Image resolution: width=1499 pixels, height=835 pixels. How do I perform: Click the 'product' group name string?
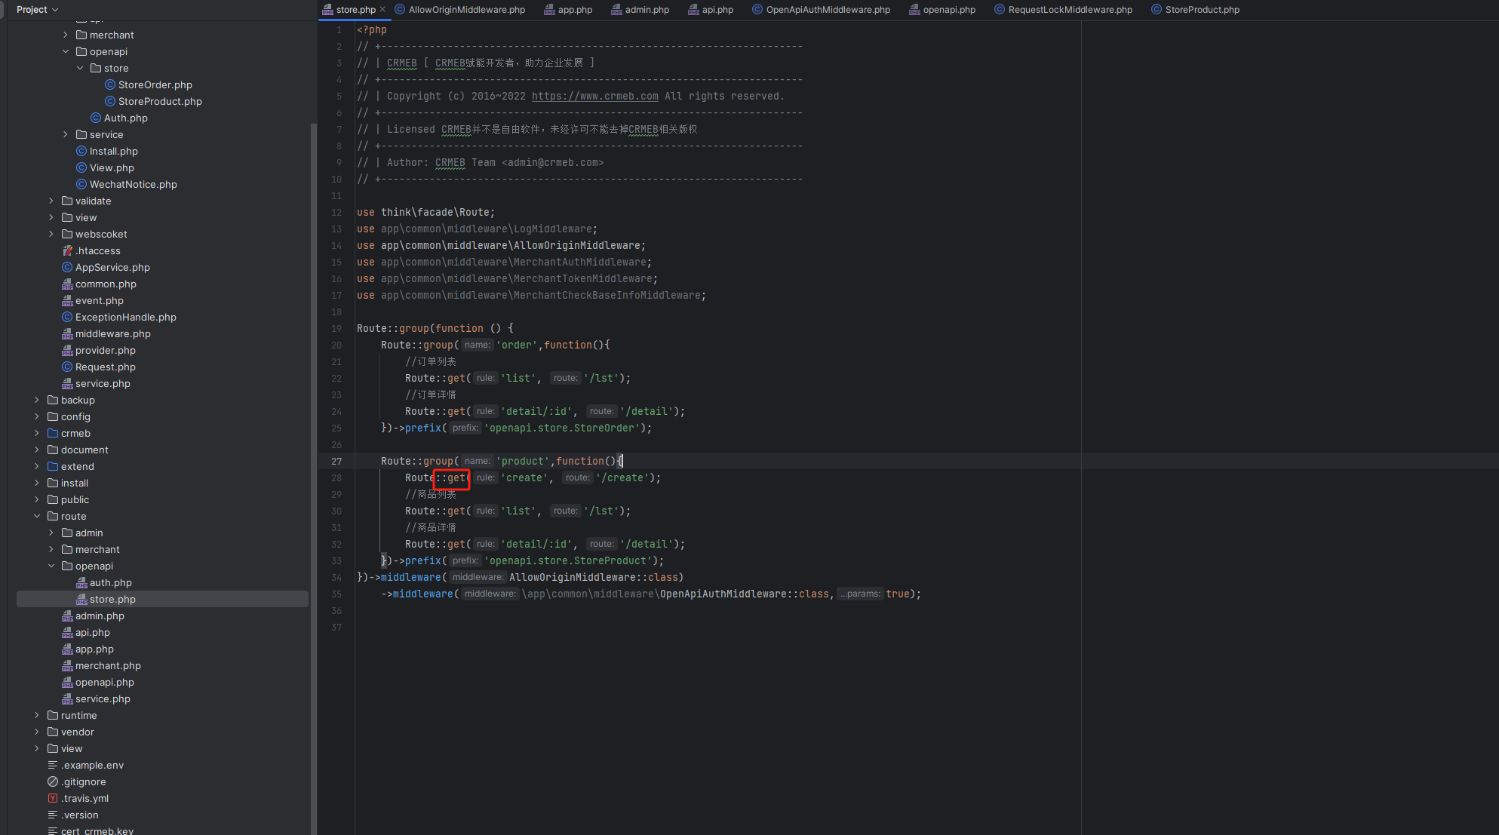(523, 462)
